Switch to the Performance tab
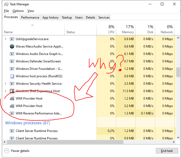181x158 pixels. 30,18
